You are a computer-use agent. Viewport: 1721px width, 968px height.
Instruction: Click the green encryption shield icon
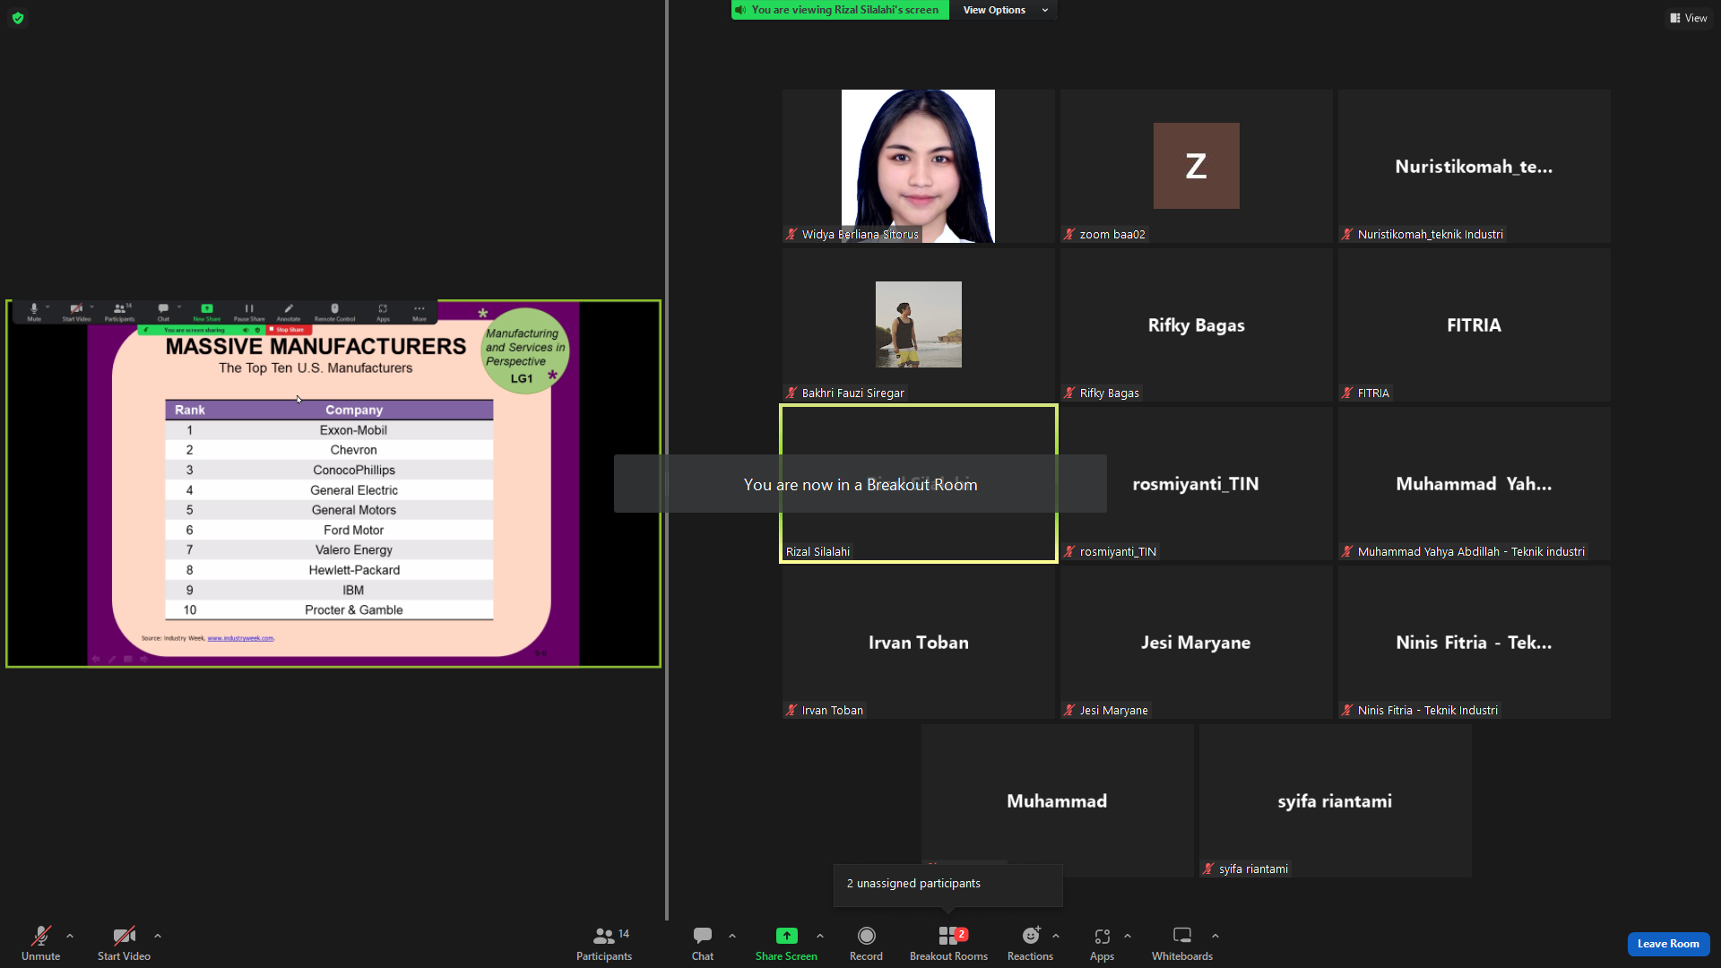18,18
